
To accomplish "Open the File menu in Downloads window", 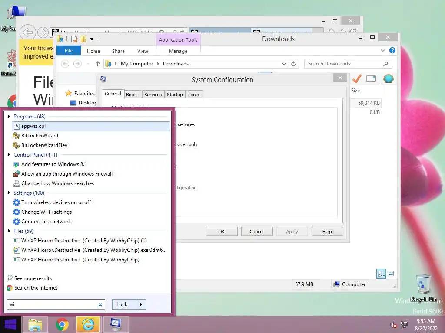I will click(x=69, y=51).
